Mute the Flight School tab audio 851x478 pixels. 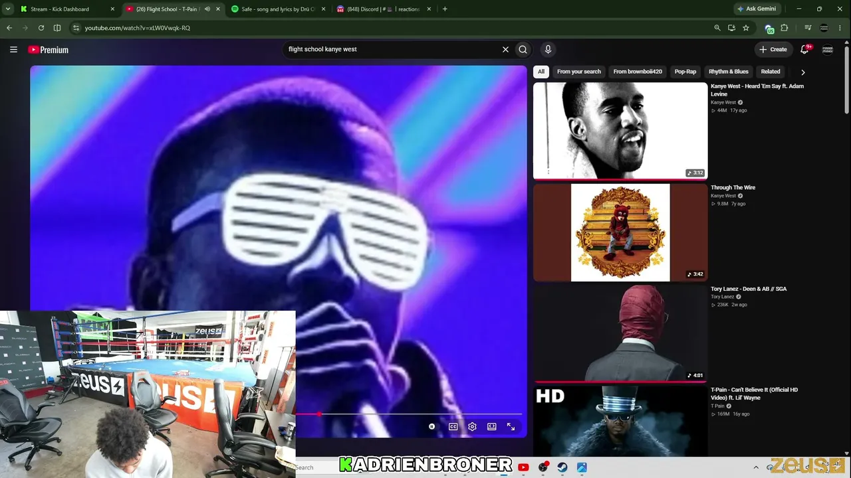[x=207, y=9]
